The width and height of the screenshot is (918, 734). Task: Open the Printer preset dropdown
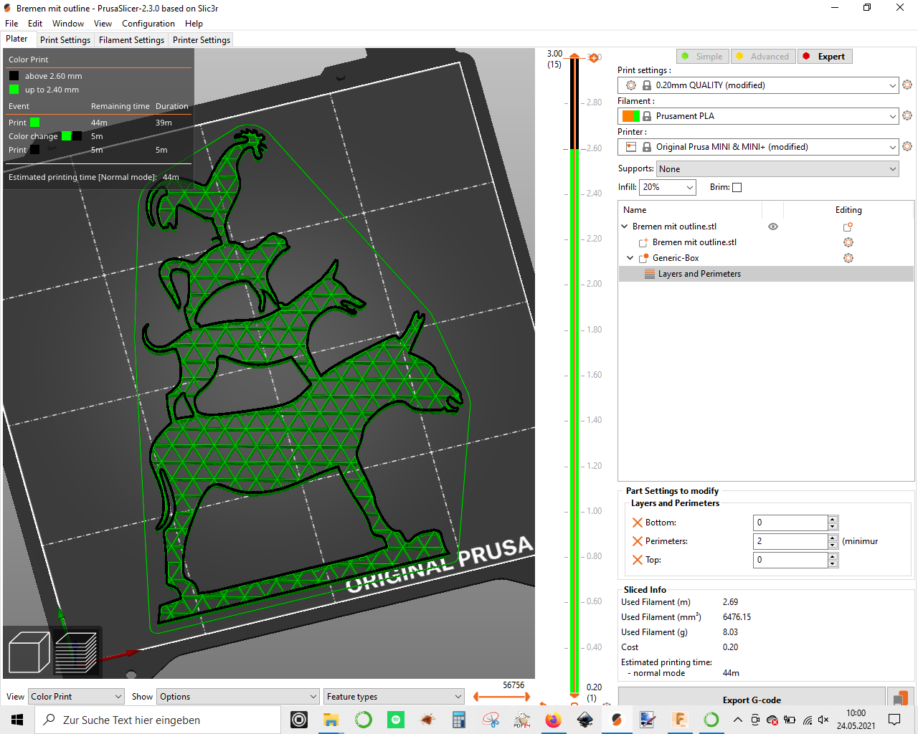point(758,147)
